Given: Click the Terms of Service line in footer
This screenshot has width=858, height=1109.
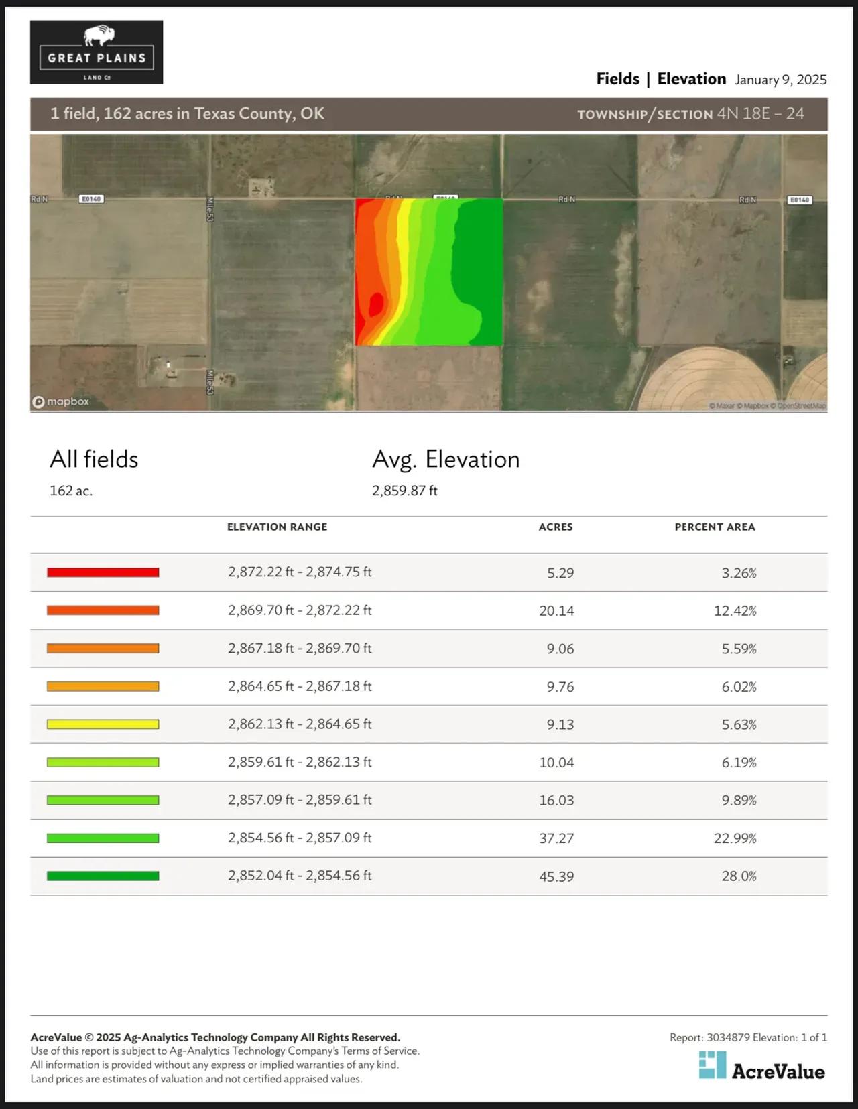Looking at the screenshot, I should tap(225, 1051).
